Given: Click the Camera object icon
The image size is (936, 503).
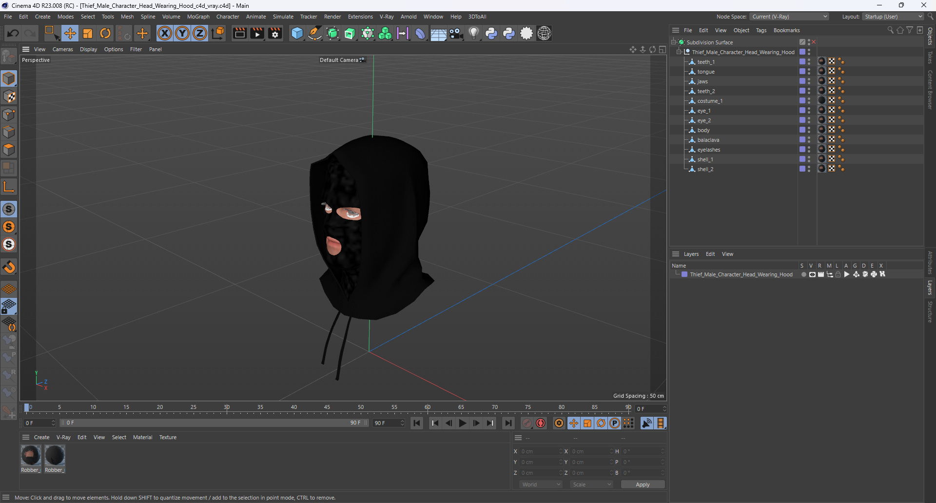Looking at the screenshot, I should [456, 33].
